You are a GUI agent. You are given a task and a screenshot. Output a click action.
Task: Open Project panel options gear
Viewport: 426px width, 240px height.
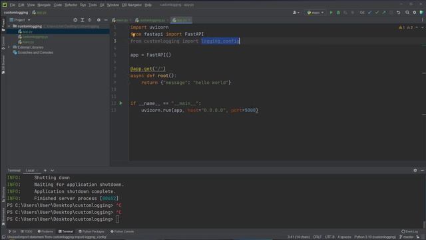tap(99, 20)
